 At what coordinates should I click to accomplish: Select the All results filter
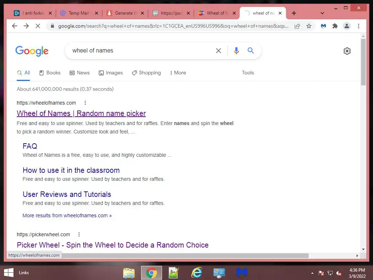(23, 73)
